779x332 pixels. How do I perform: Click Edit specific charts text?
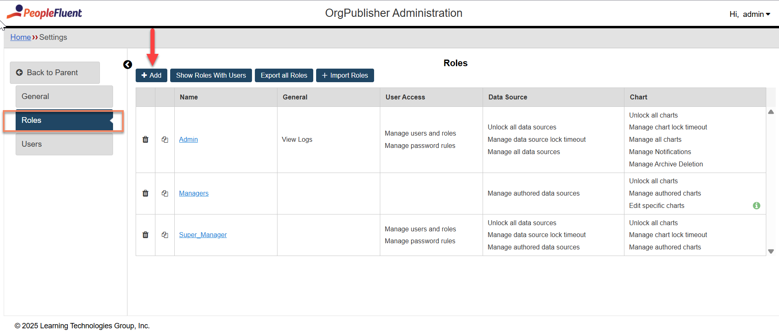tap(656, 205)
